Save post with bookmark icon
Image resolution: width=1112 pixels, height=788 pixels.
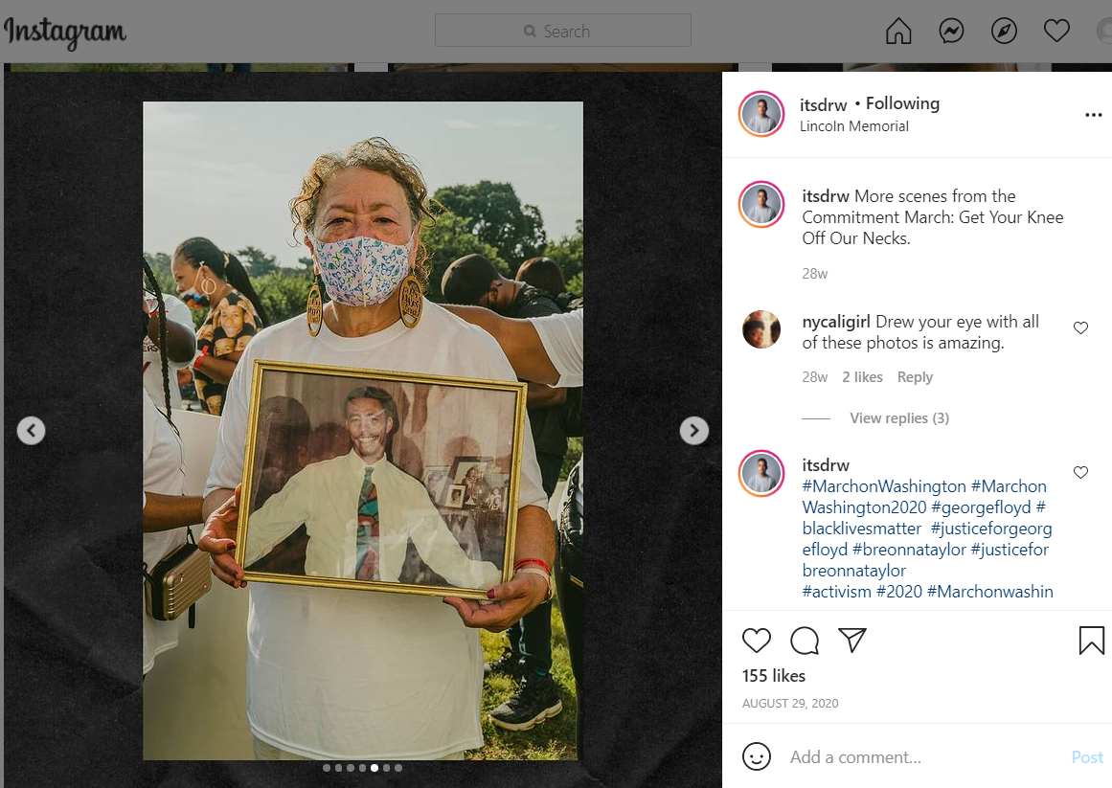coord(1092,641)
